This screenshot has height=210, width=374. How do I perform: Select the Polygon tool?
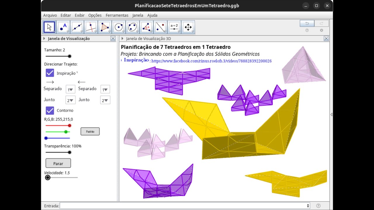(105, 27)
